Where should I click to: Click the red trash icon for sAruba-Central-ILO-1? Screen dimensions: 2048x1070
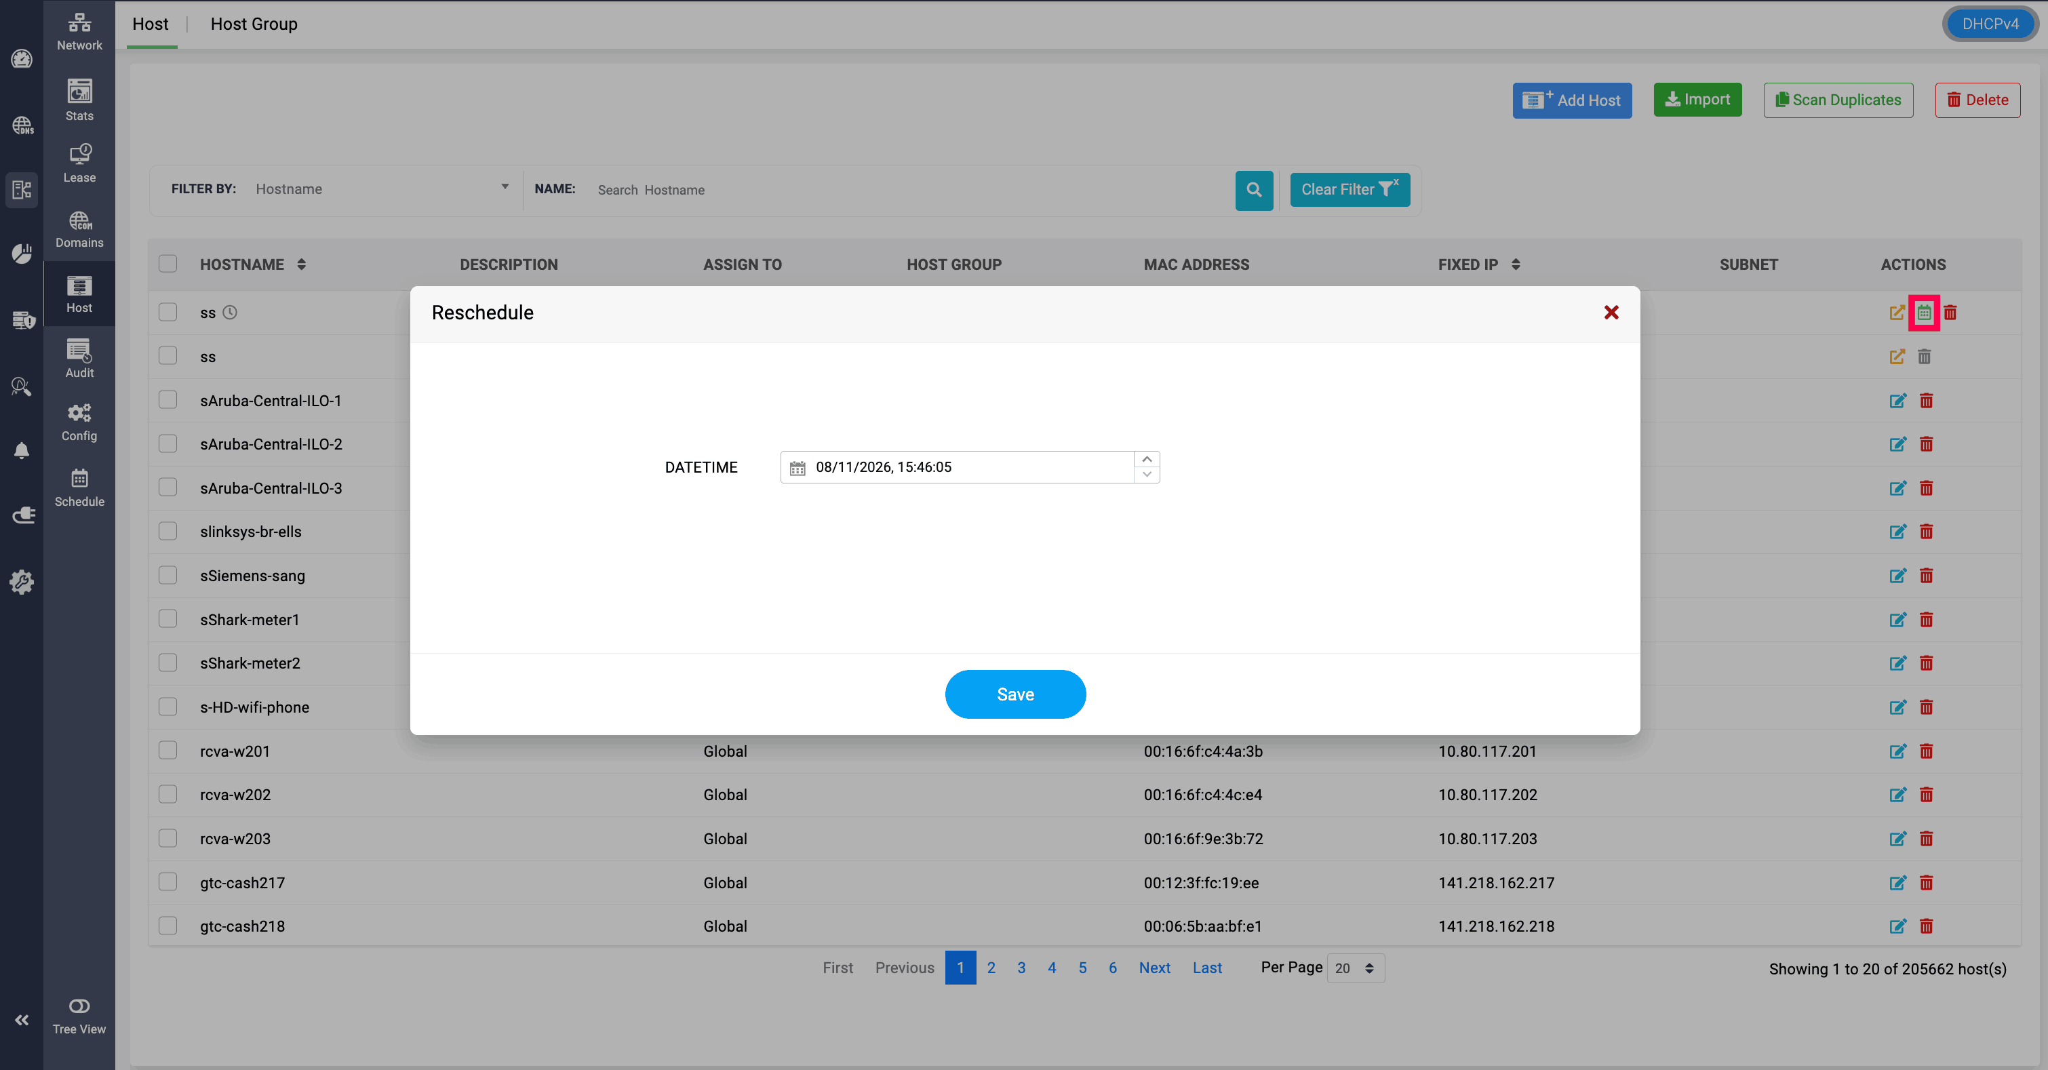[1927, 401]
